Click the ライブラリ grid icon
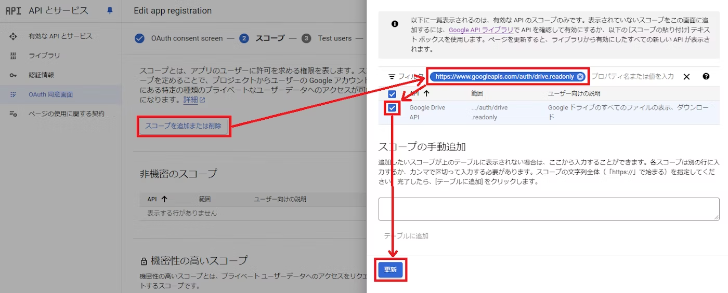 pos(14,55)
